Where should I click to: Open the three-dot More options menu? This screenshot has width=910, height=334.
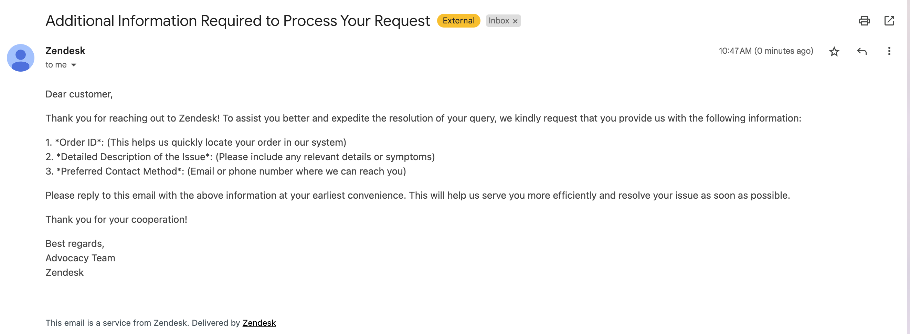(x=889, y=52)
